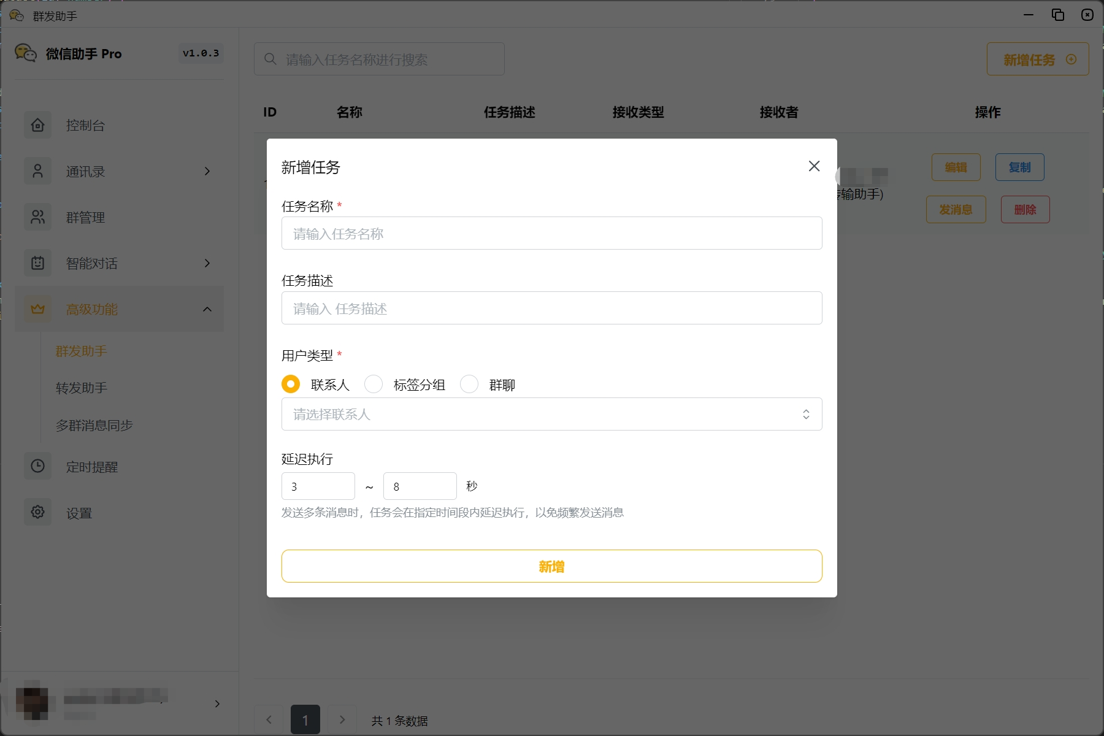1104x736 pixels.
Task: Open the 设置 settings panel
Action: pyautogui.click(x=79, y=513)
